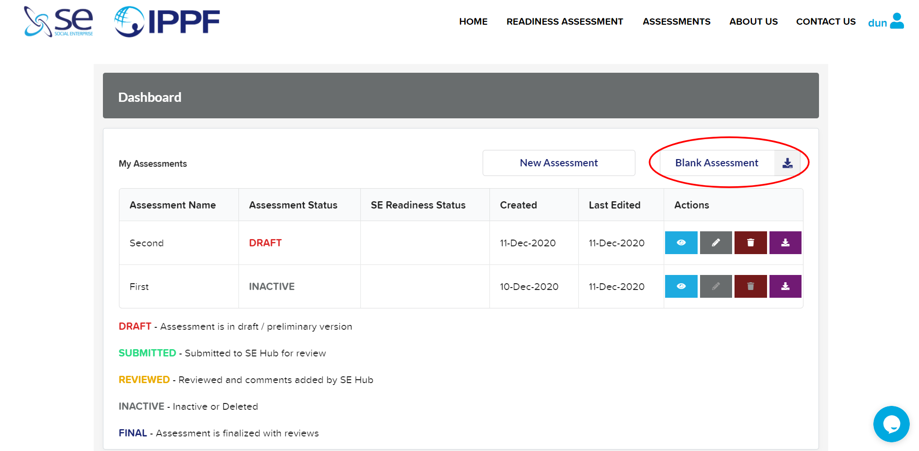The height and width of the screenshot is (451, 919).
Task: Click the pencil icon in the First row
Action: (716, 286)
